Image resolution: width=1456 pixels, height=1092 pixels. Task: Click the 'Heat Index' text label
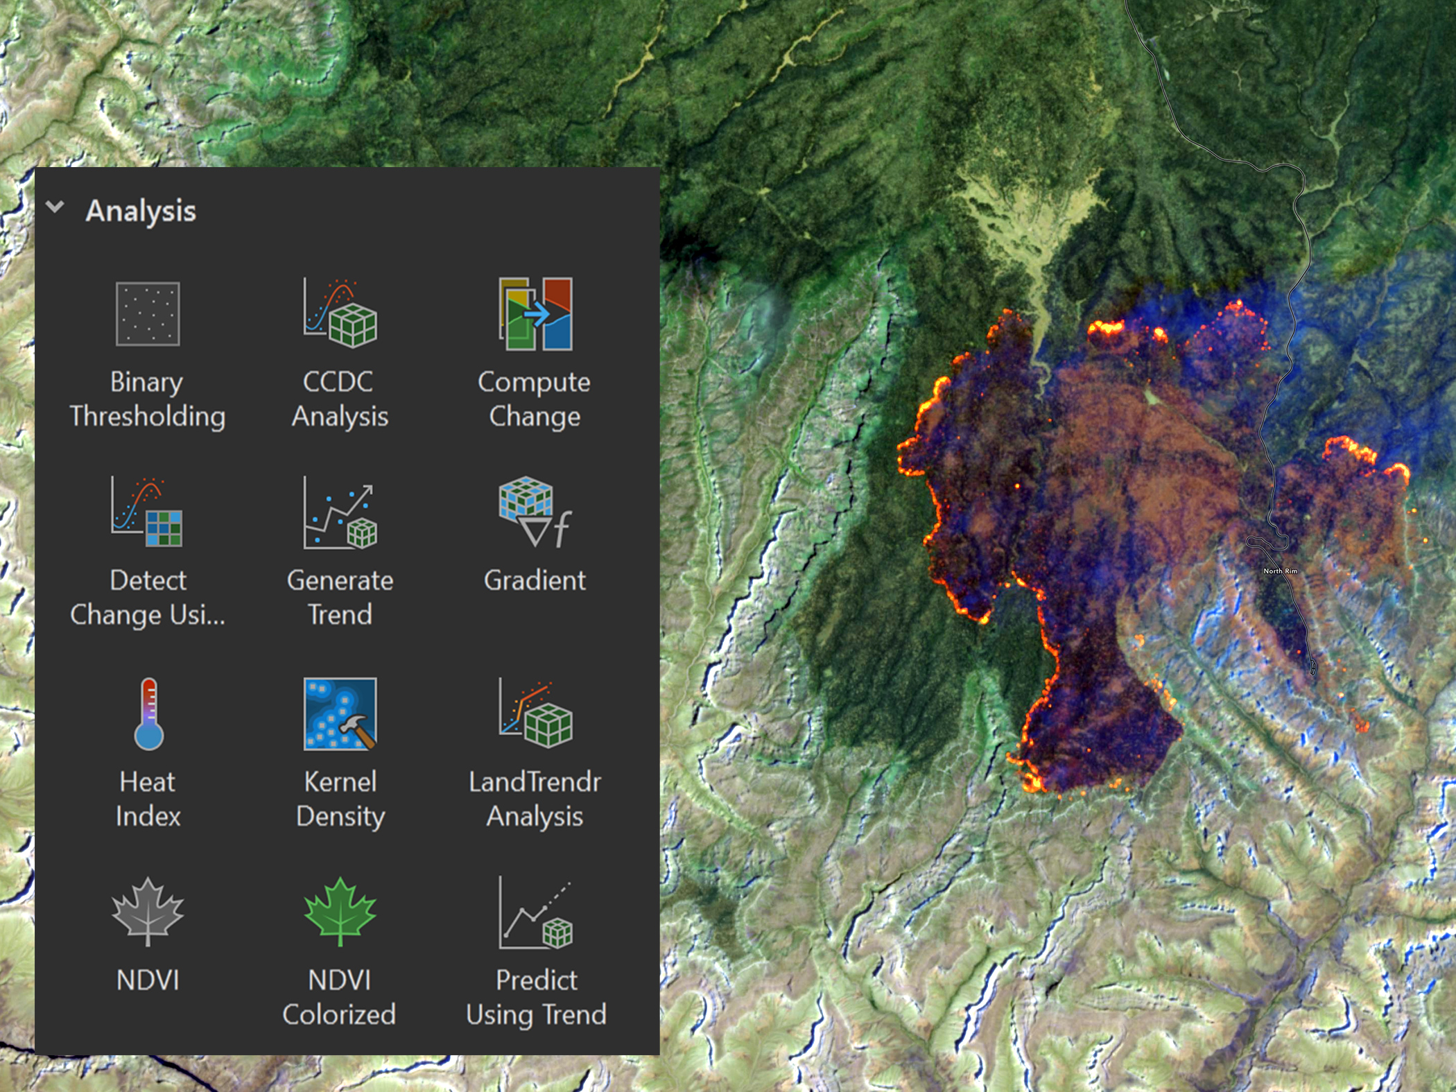146,799
